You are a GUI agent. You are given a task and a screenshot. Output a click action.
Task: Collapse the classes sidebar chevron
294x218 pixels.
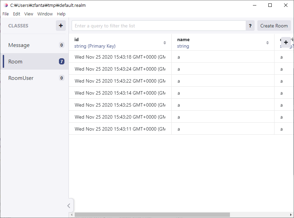69,206
